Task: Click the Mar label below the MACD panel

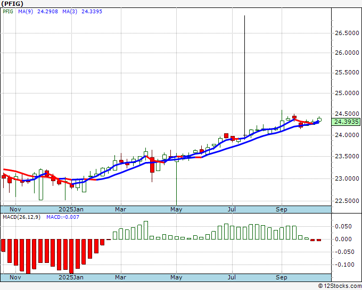Action: pos(121,277)
